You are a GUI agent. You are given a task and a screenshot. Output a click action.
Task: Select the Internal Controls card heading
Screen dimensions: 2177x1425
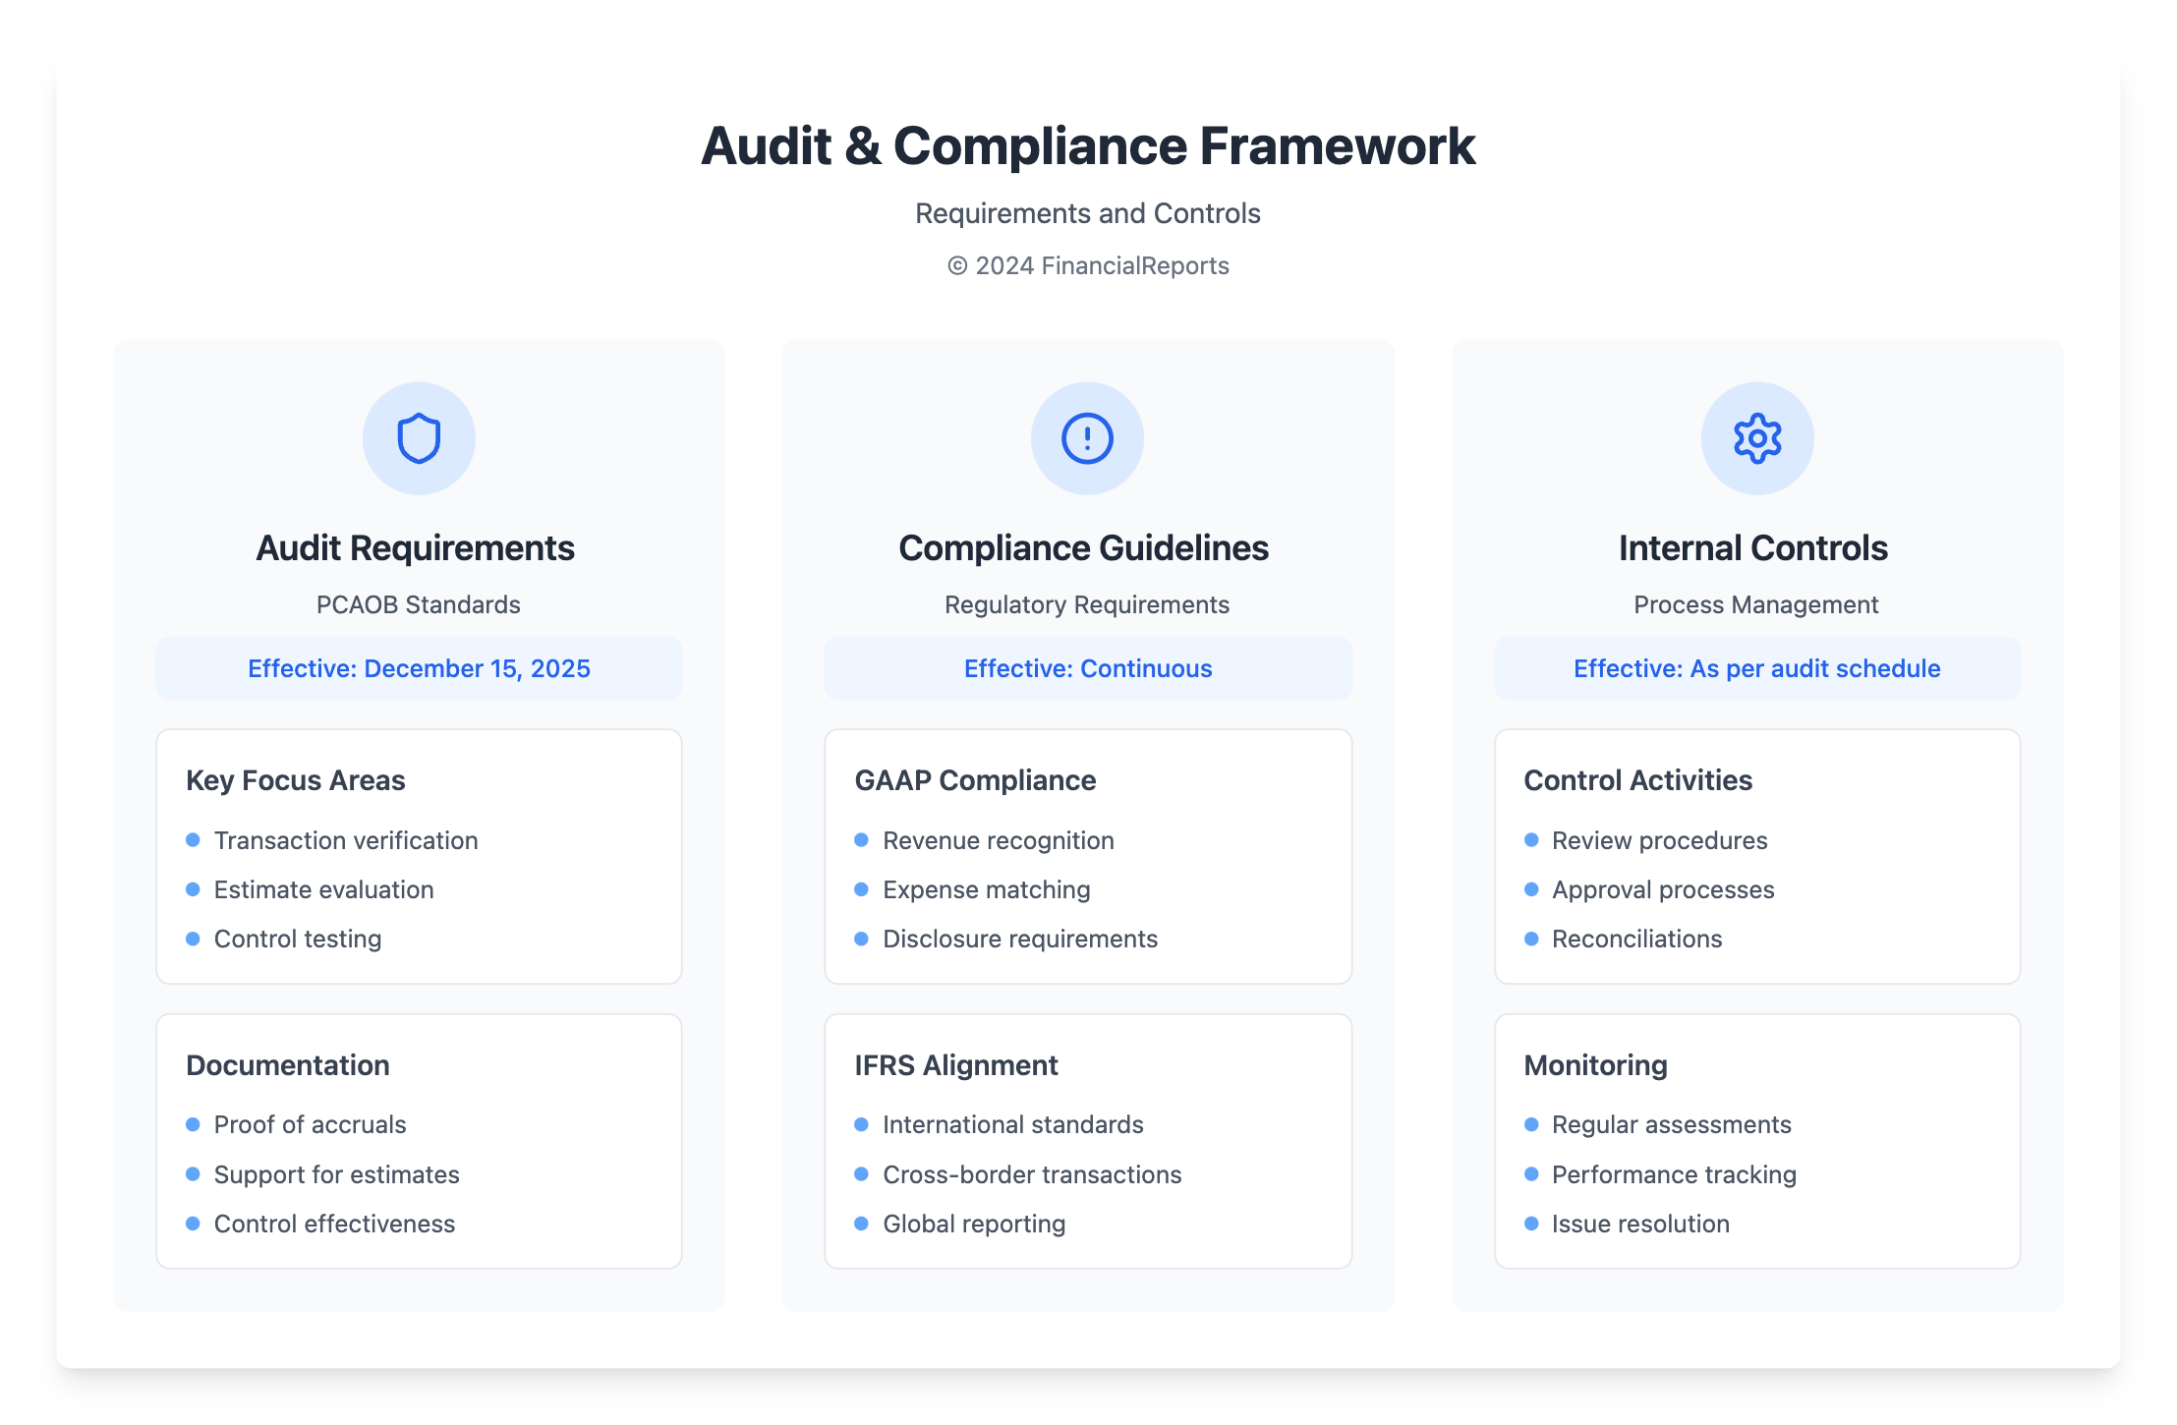click(1753, 547)
